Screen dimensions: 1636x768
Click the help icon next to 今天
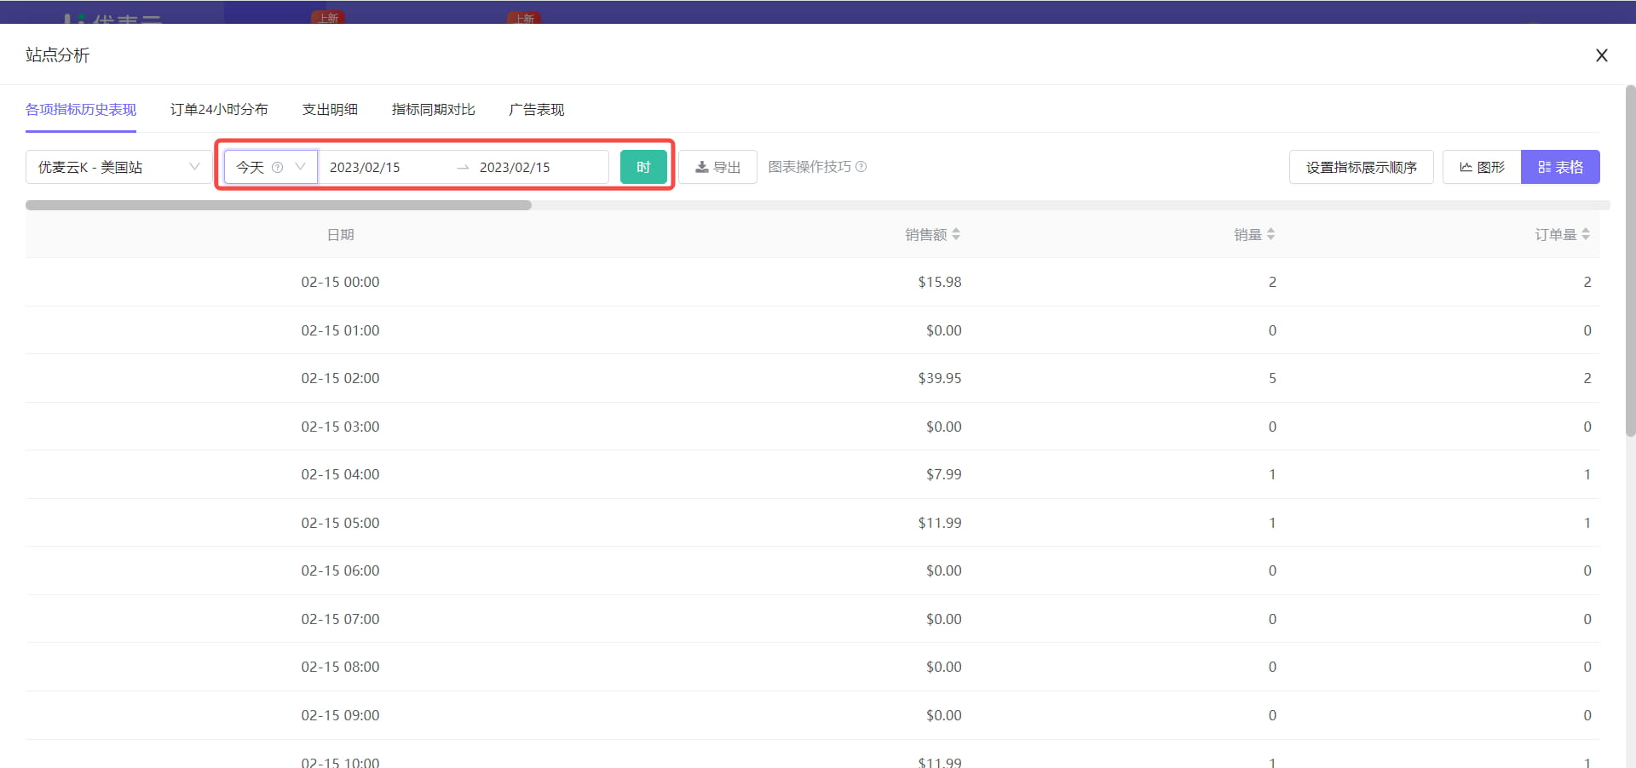point(277,168)
